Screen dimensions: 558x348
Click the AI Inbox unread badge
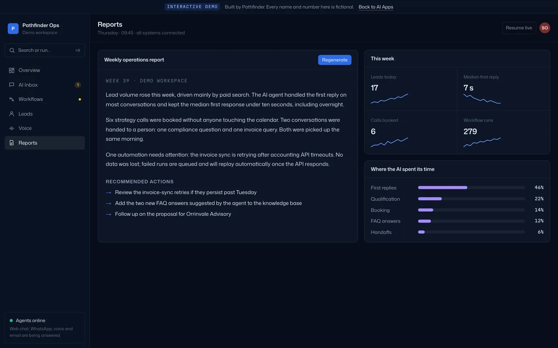pyautogui.click(x=78, y=85)
